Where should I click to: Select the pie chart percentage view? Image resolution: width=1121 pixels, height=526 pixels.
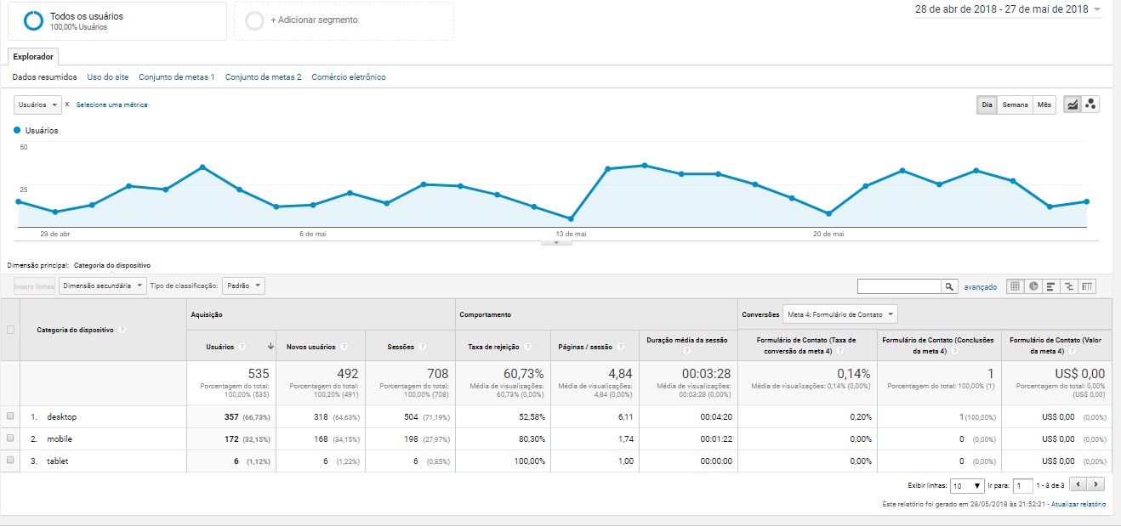pyautogui.click(x=1033, y=286)
